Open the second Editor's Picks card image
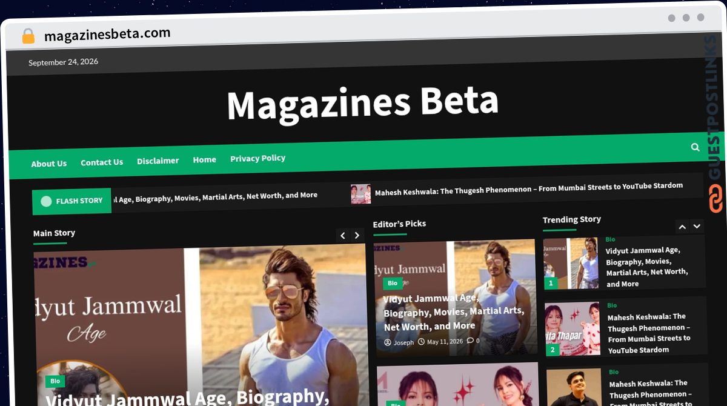This screenshot has width=727, height=406. coord(458,385)
